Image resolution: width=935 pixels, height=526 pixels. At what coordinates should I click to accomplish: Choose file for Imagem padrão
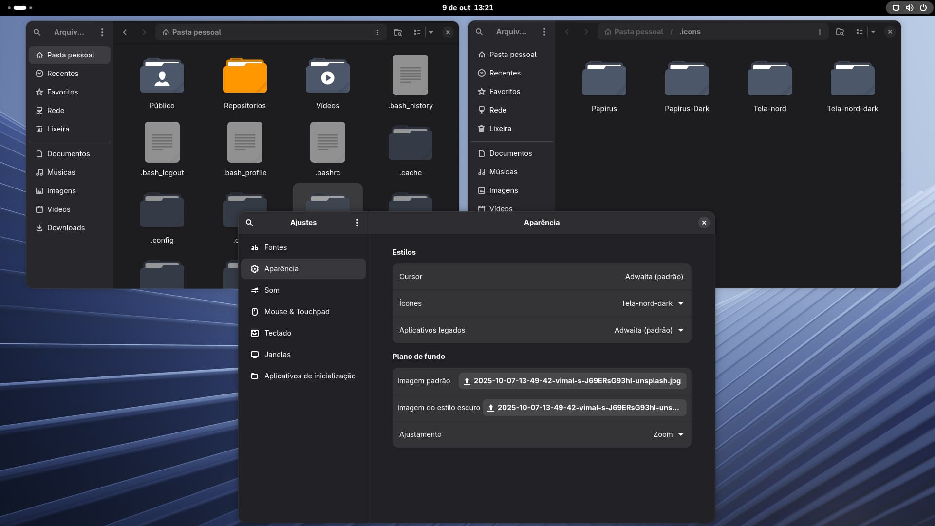(572, 381)
